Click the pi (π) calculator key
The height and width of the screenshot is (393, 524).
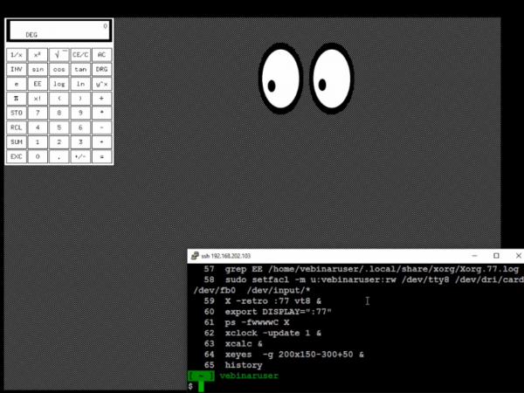(x=16, y=98)
